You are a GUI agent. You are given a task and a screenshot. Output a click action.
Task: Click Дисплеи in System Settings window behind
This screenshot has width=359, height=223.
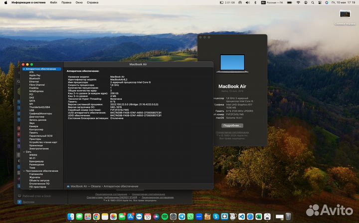28,202
